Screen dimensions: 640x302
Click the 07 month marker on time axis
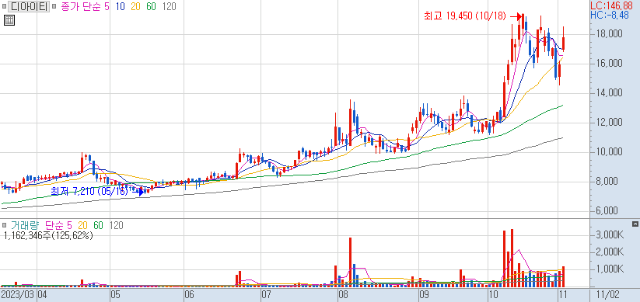[x=267, y=294]
